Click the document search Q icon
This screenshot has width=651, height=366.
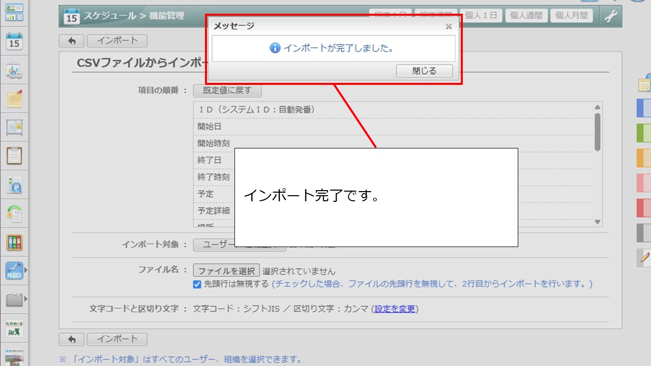[x=14, y=185]
